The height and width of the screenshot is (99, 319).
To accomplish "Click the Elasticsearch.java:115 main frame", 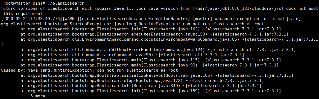I will coord(151,60).
